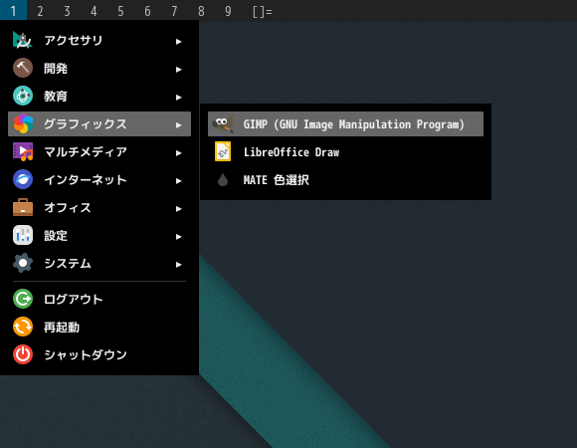The width and height of the screenshot is (577, 448).
Task: Expand the マルチメディア submenu arrow
Action: click(x=179, y=153)
